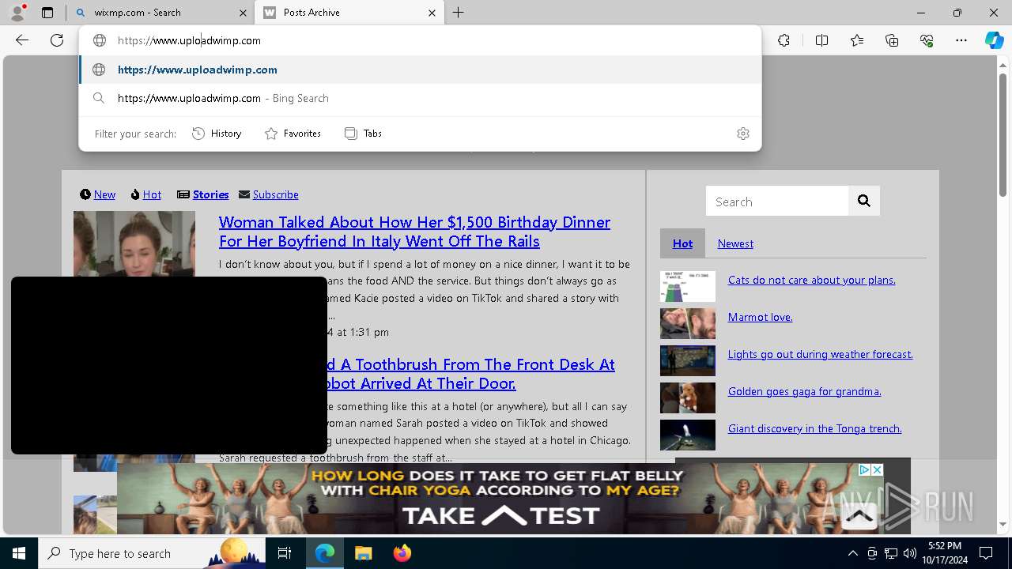Screen dimensions: 1012x569
Task: Click the page vertical scrollbar thumb
Action: 1003,134
